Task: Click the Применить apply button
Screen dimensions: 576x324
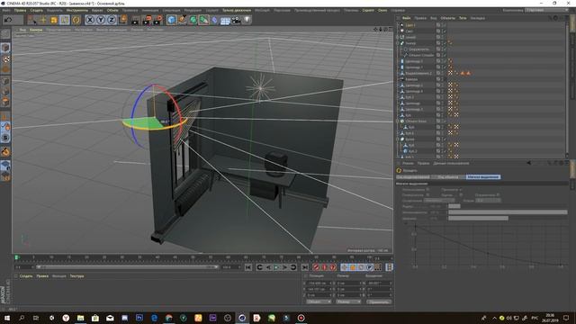Action: (x=379, y=301)
